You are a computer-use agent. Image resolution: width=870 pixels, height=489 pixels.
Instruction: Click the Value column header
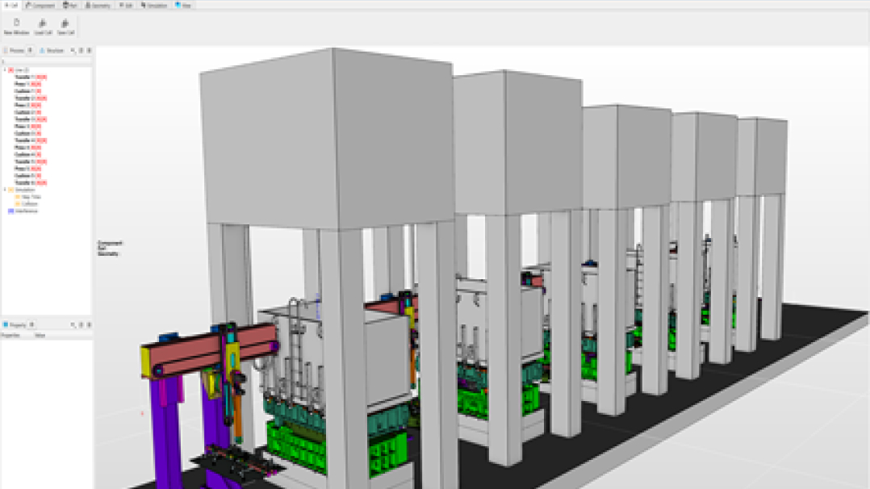[x=39, y=334]
